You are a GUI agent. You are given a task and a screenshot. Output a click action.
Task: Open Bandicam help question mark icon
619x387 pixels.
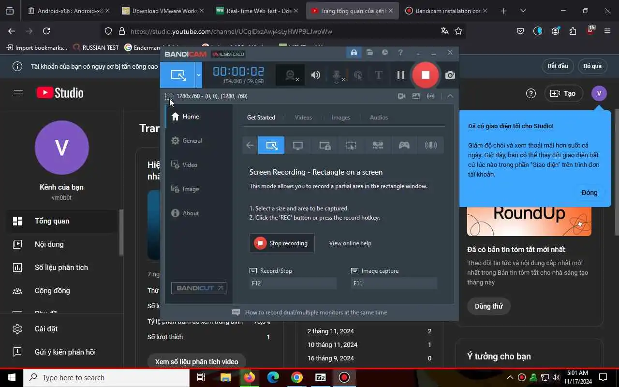[x=400, y=53]
